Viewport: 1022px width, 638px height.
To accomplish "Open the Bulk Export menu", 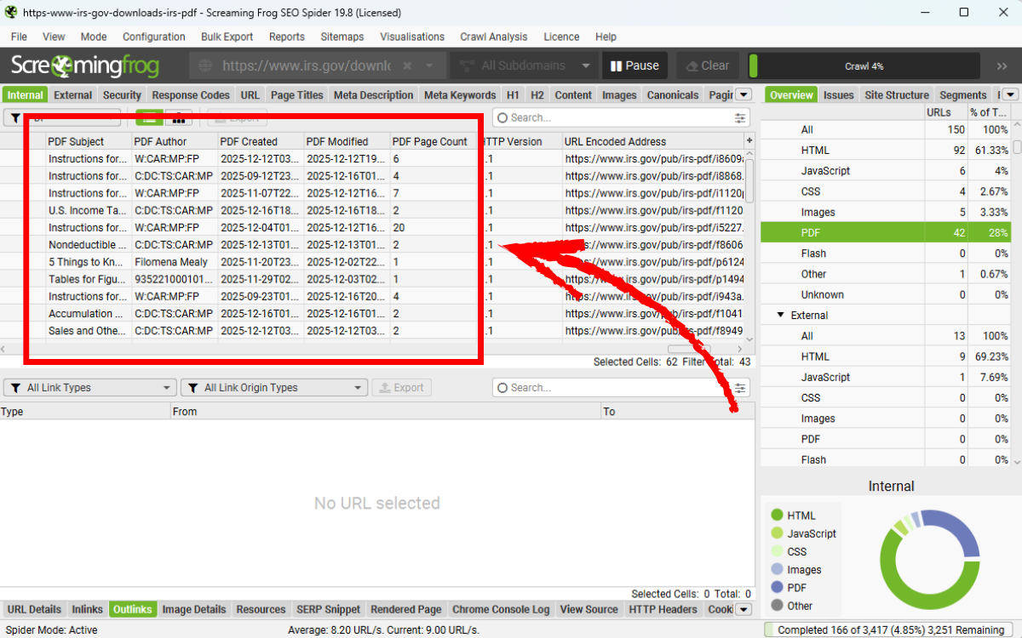I will 227,37.
